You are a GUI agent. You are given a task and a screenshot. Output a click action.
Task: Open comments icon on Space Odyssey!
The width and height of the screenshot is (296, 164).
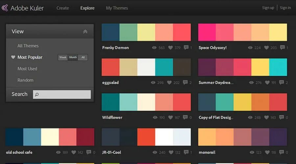(x=283, y=48)
